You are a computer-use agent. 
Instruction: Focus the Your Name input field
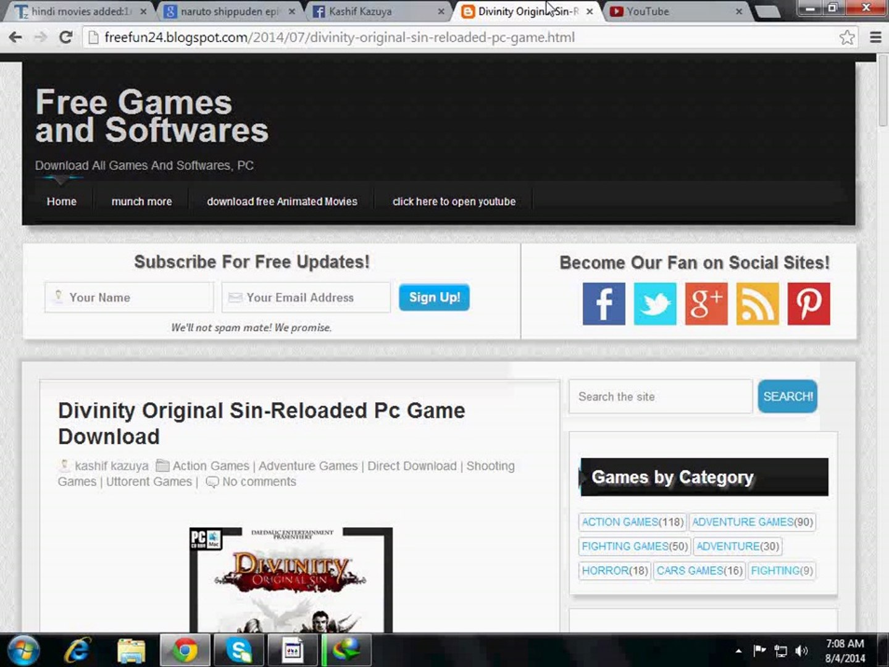pos(129,297)
